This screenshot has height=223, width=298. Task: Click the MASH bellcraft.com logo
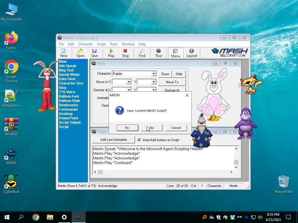pyautogui.click(x=230, y=53)
